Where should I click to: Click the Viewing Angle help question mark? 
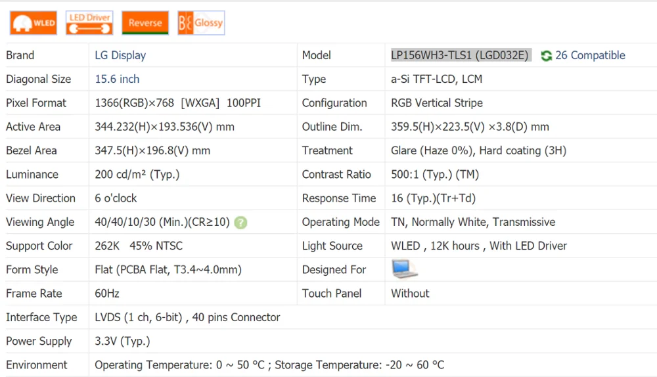click(x=240, y=223)
